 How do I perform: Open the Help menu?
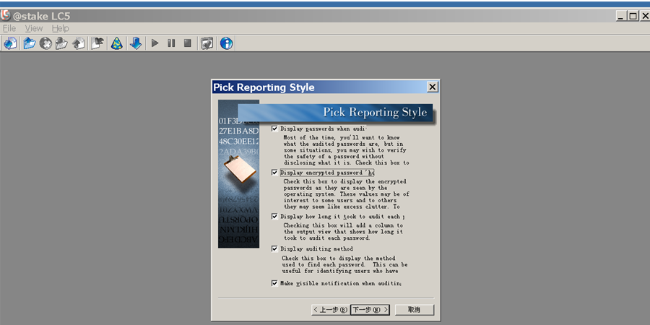click(60, 29)
